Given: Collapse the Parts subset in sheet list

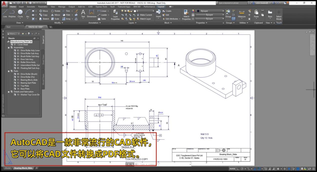Looking at the screenshot, I should [9, 71].
